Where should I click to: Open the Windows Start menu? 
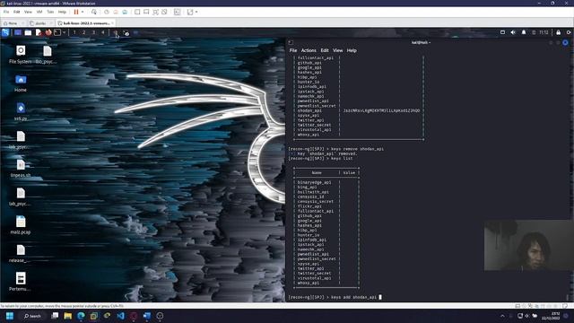tap(10, 316)
